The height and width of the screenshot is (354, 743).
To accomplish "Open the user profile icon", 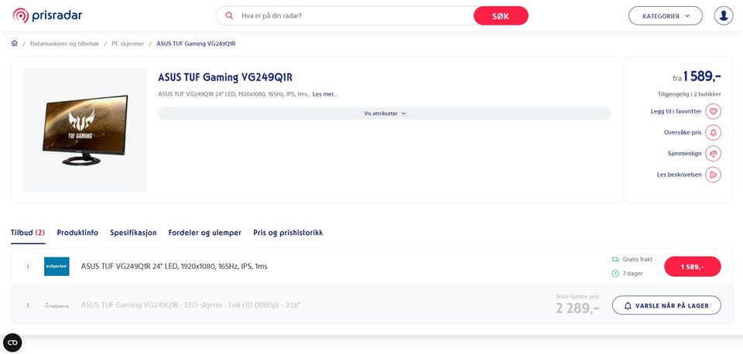I will (723, 15).
